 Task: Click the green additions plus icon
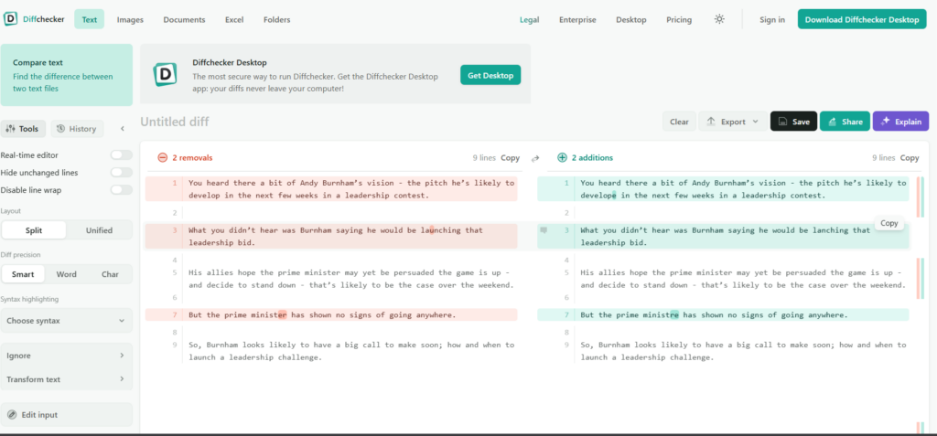tap(562, 158)
